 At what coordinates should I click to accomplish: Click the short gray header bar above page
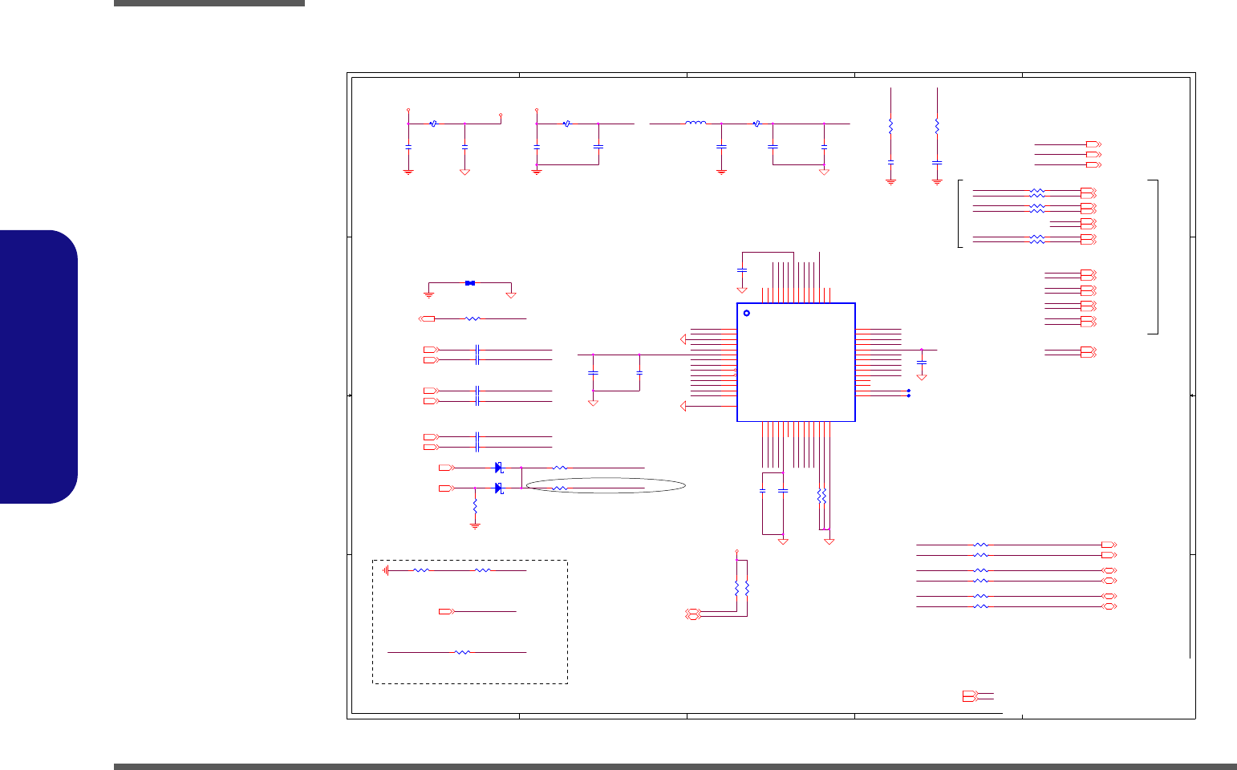(x=209, y=3)
